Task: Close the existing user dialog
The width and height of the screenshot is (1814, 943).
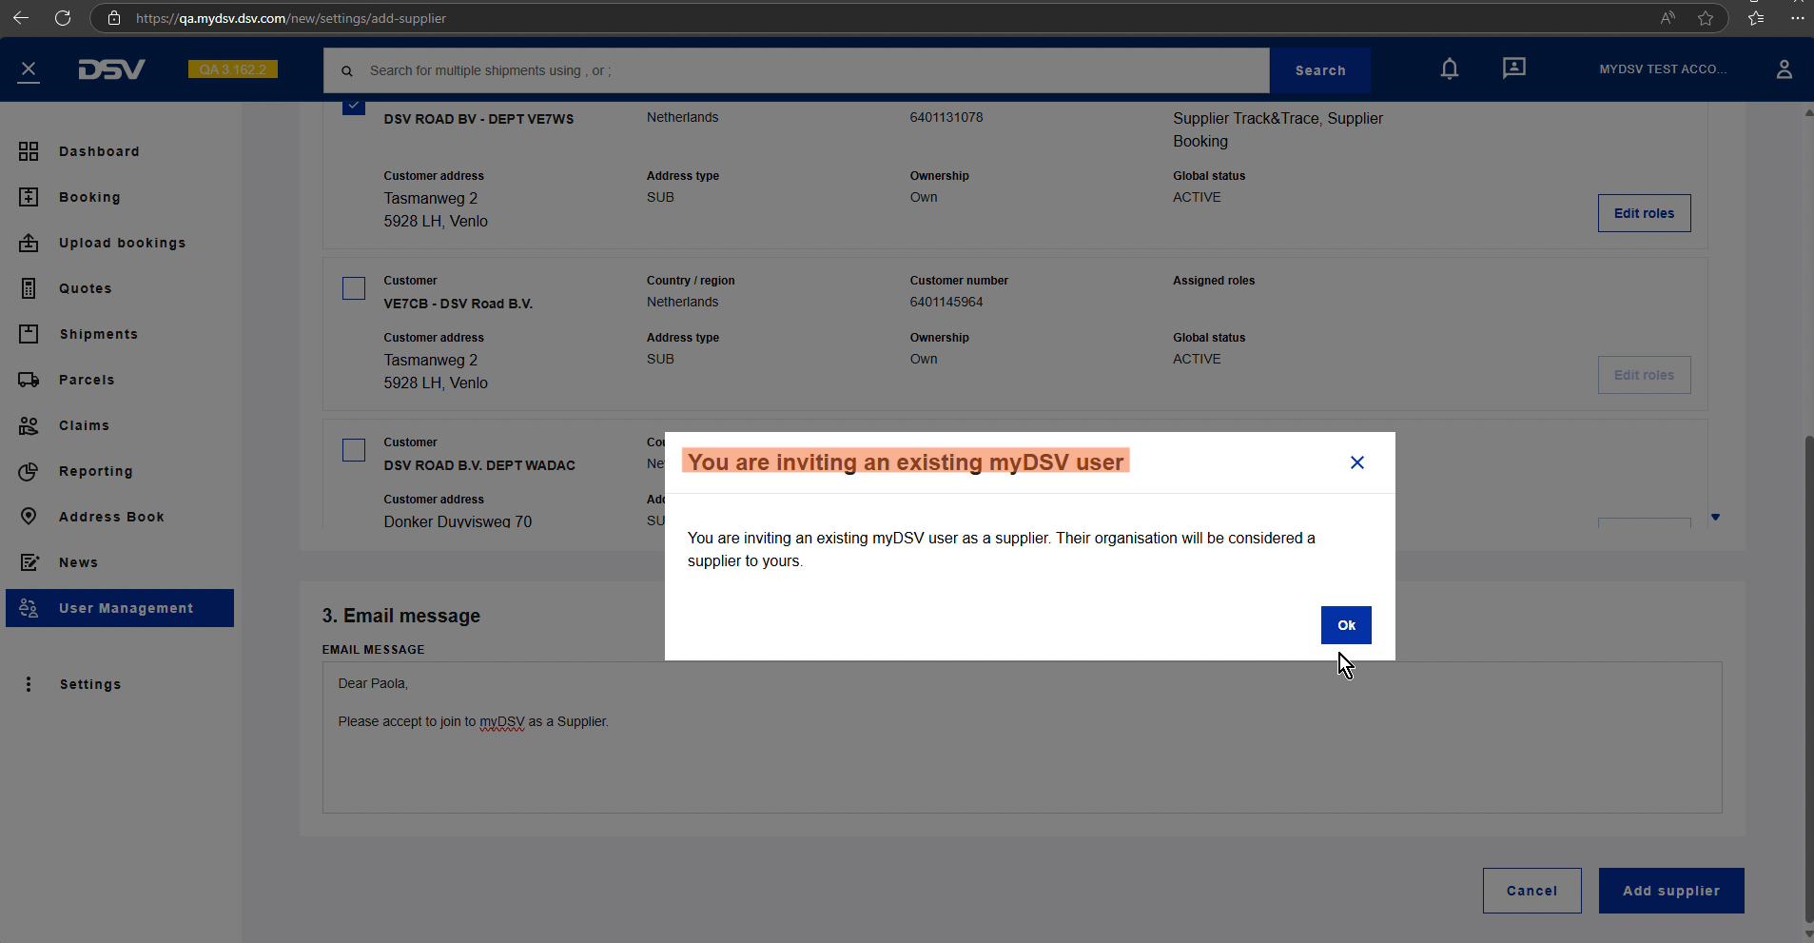Action: [1356, 462]
